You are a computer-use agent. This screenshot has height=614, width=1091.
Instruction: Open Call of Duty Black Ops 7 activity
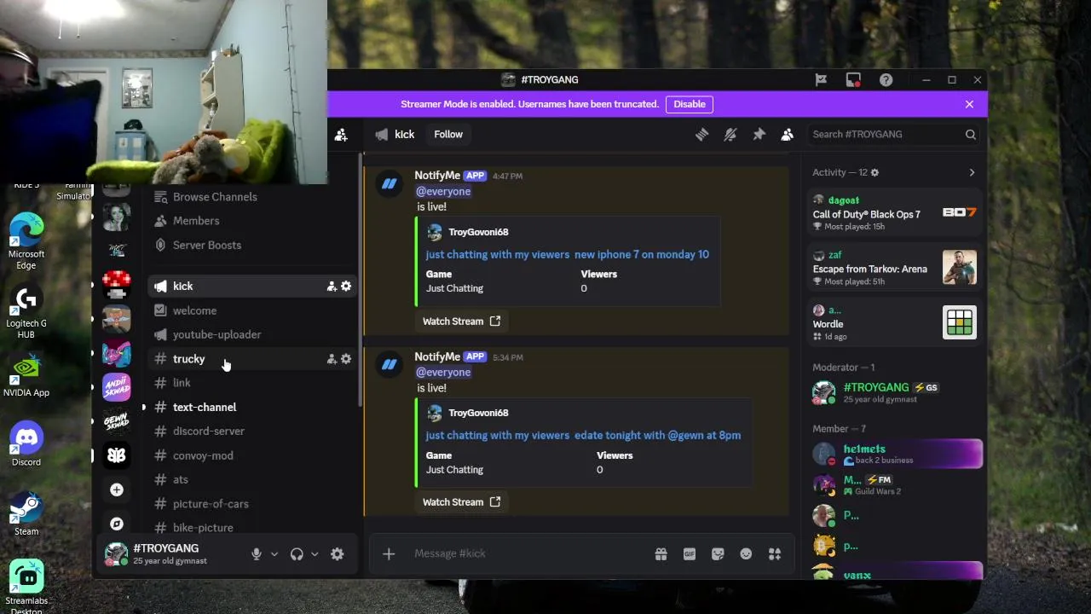[895, 212]
